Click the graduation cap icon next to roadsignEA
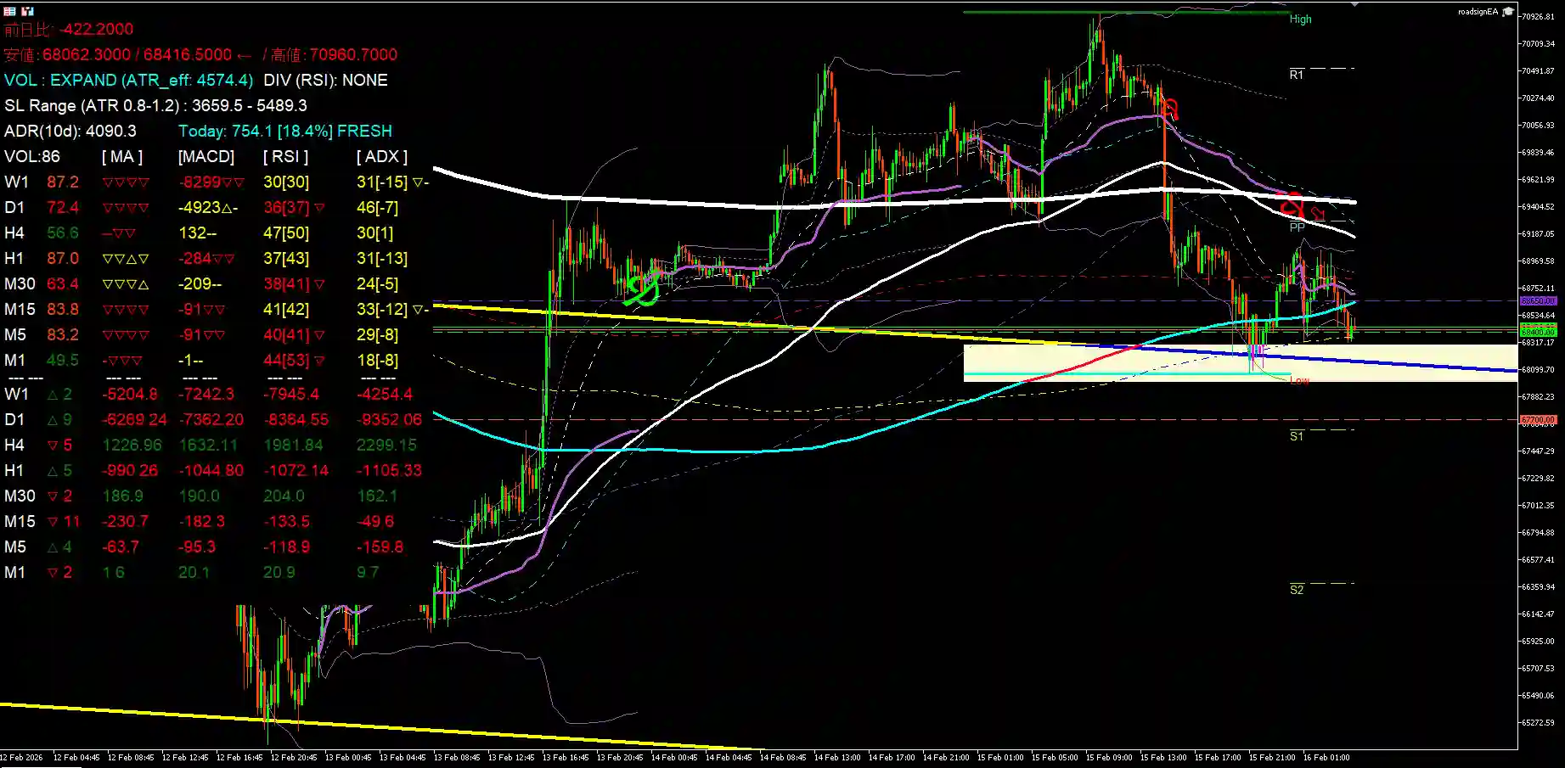Viewport: 1565px width, 768px height. pyautogui.click(x=1508, y=11)
